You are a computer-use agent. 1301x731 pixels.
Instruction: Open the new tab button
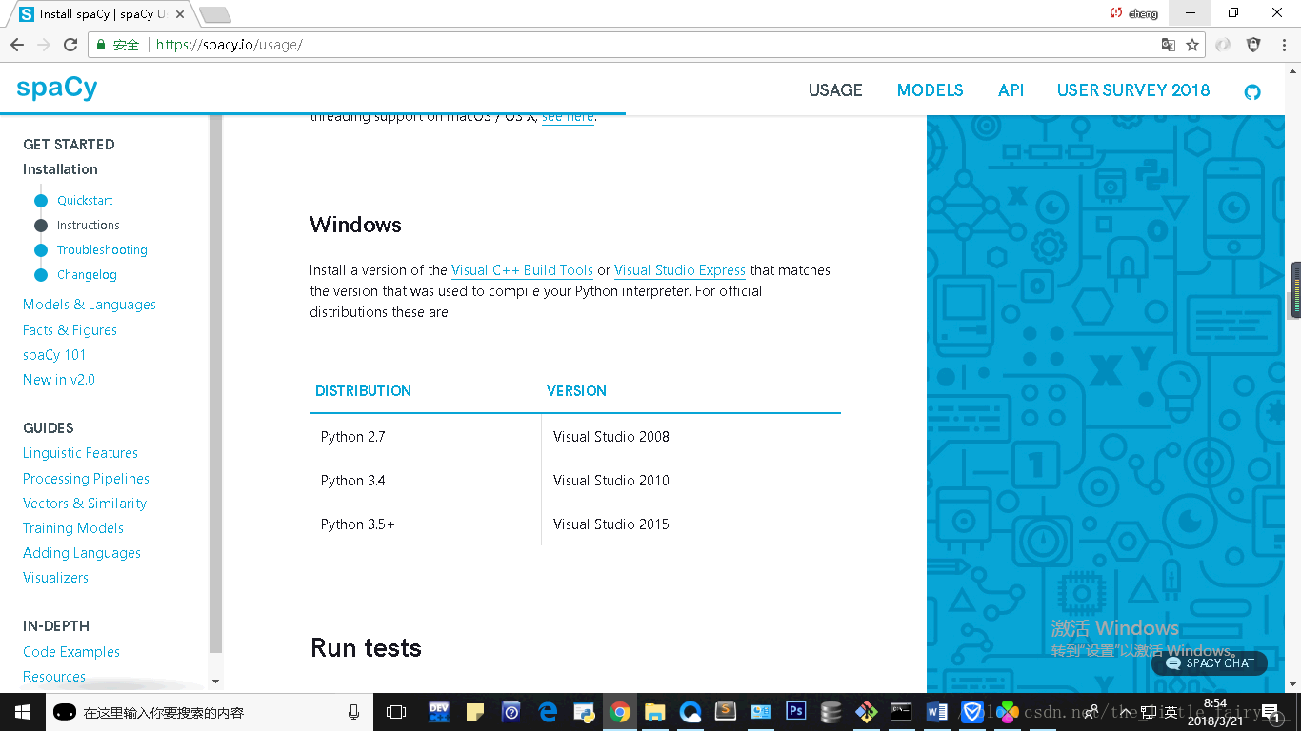pos(215,15)
